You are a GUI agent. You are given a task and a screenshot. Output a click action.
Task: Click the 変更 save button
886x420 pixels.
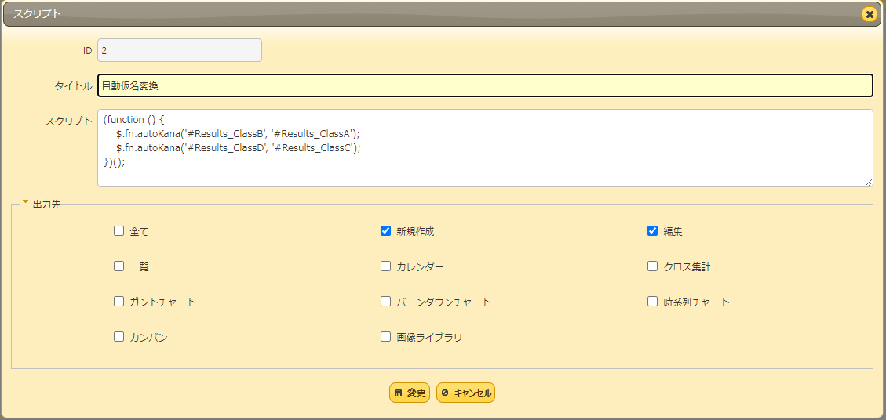pyautogui.click(x=410, y=393)
